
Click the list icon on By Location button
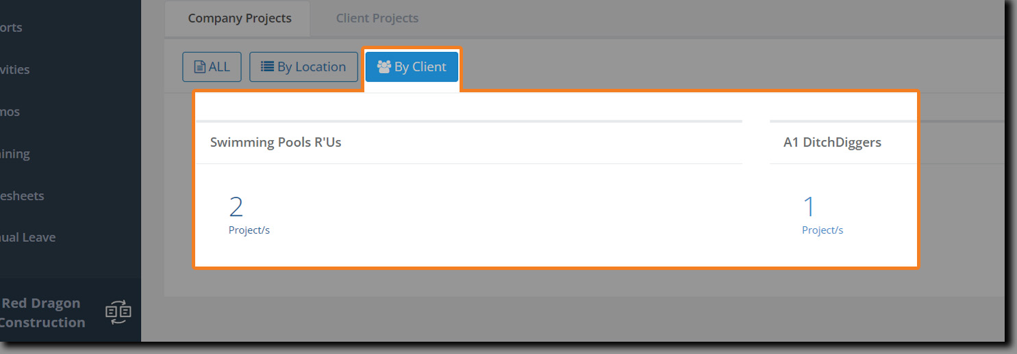point(268,67)
